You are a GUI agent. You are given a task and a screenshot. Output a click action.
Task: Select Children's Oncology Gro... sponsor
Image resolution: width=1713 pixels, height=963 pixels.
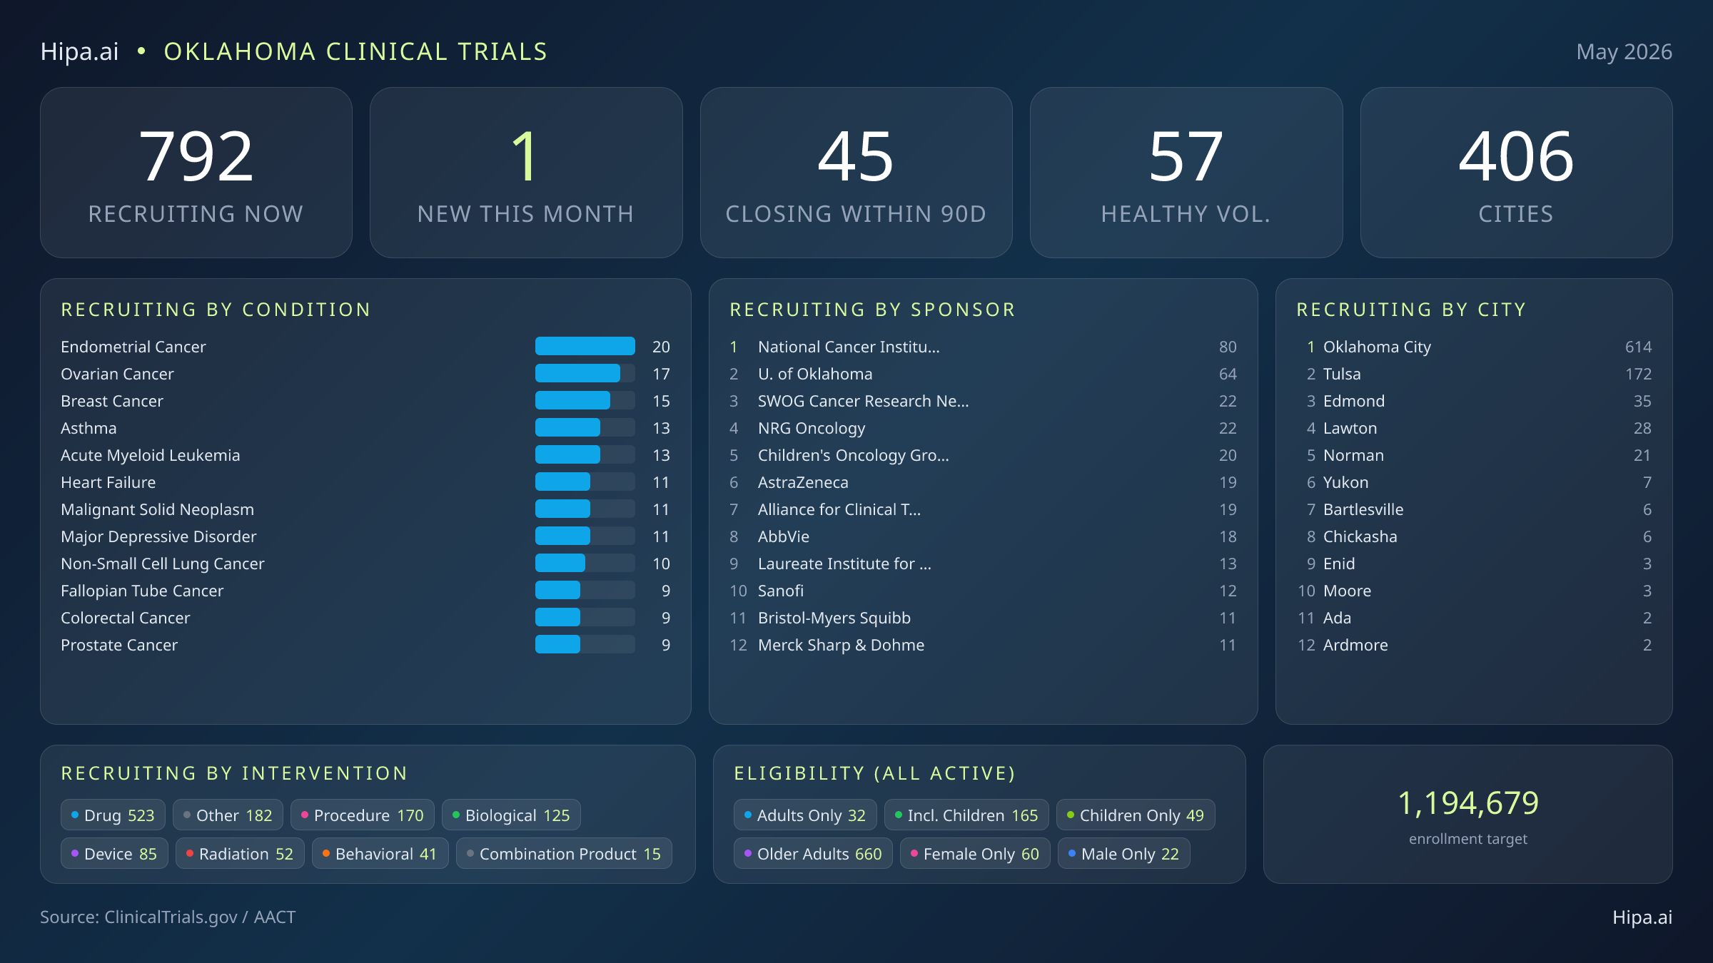983,455
